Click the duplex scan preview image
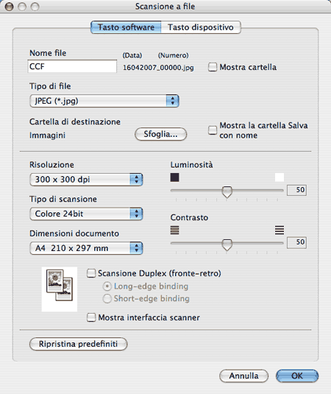Viewport: 331px width, 394px height. click(60, 289)
